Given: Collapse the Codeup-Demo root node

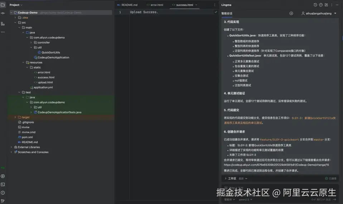Looking at the screenshot, I should click(x=11, y=12).
